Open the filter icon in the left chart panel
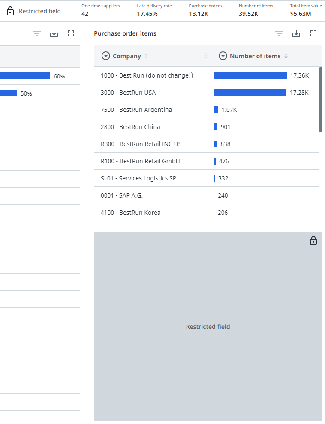This screenshot has height=424, width=325. (x=37, y=33)
